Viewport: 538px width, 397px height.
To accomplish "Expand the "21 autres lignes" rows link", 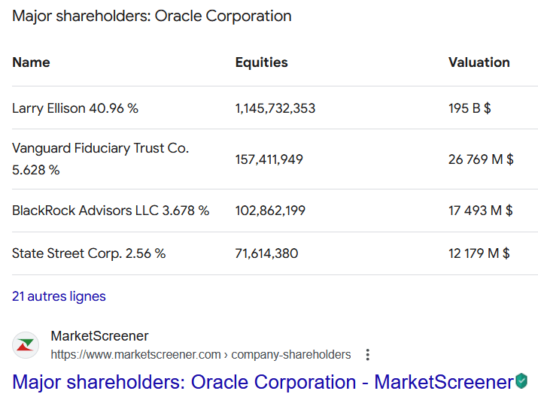I will pos(59,296).
